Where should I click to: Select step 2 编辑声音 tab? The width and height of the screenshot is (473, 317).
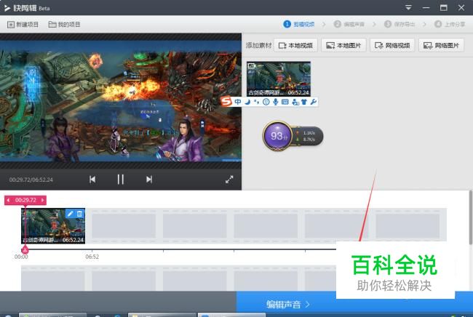pyautogui.click(x=349, y=24)
